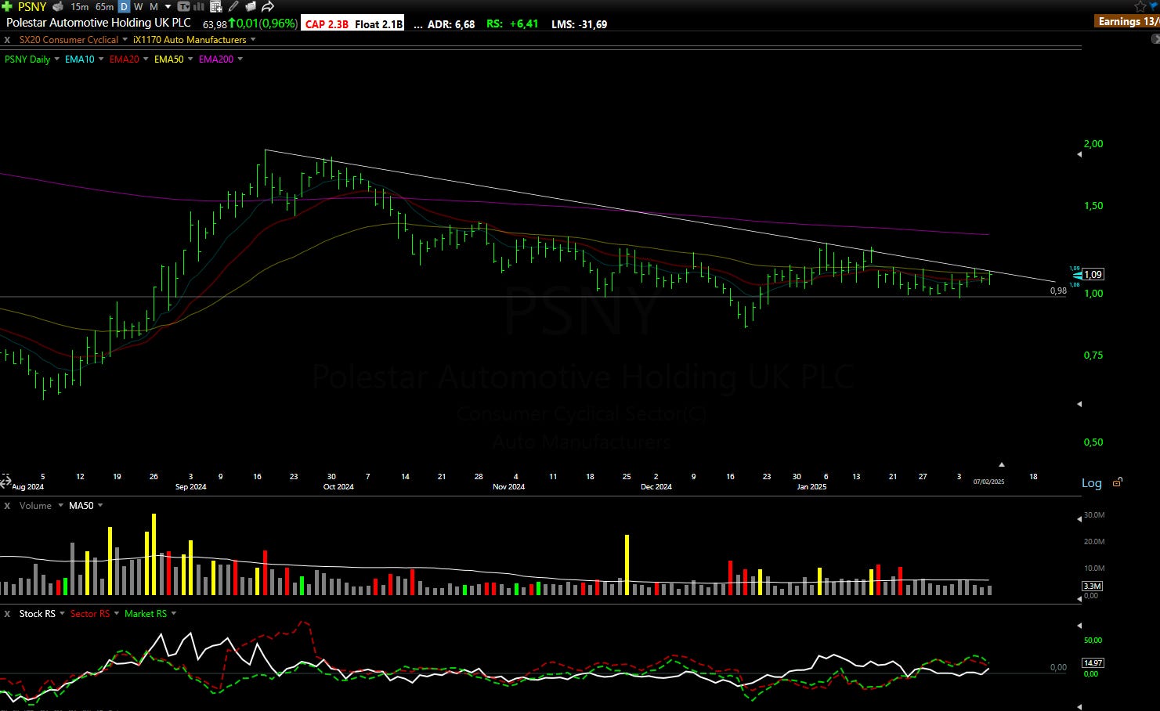Screen dimensions: 1160x711
Task: Switch chart to 15m timeframe
Action: tap(79, 6)
